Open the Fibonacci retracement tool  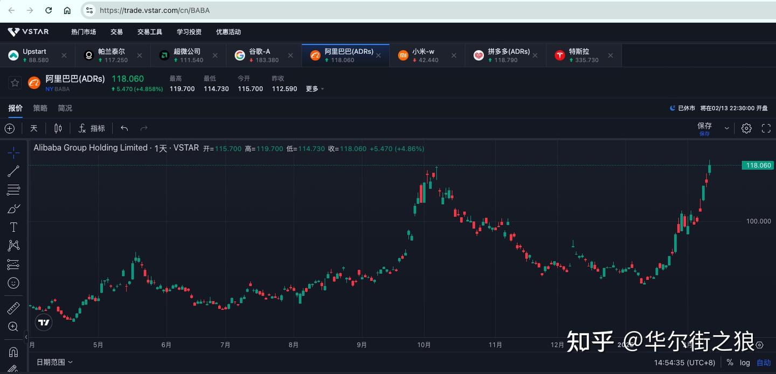(x=13, y=190)
